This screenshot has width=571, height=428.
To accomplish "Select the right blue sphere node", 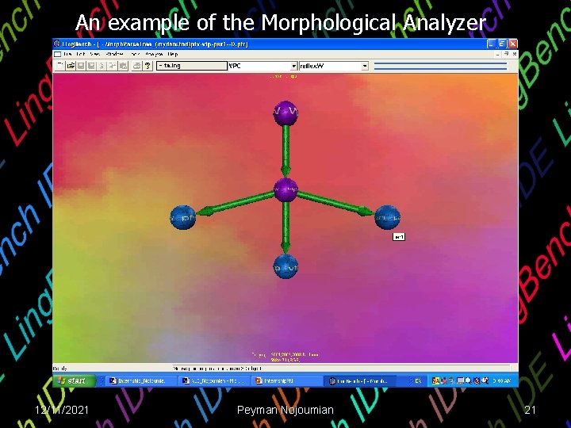I will [388, 218].
